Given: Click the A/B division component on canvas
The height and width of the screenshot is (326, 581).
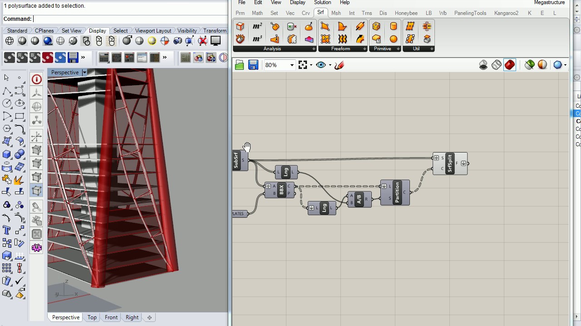Looking at the screenshot, I should pyautogui.click(x=359, y=199).
